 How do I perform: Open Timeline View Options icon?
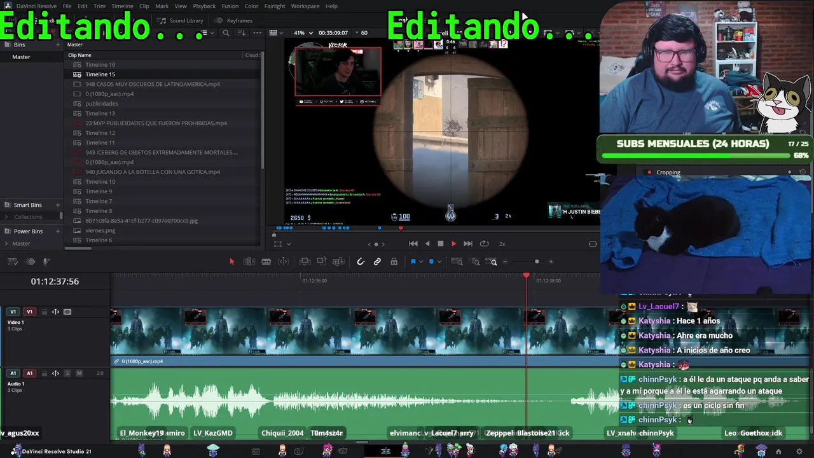tap(13, 261)
